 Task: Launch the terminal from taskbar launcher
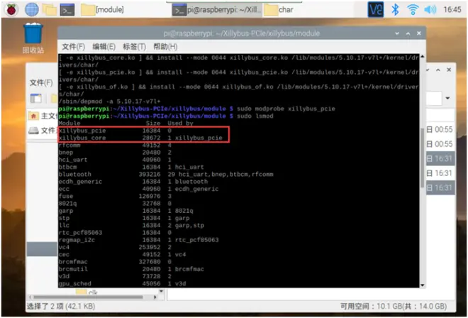67,10
